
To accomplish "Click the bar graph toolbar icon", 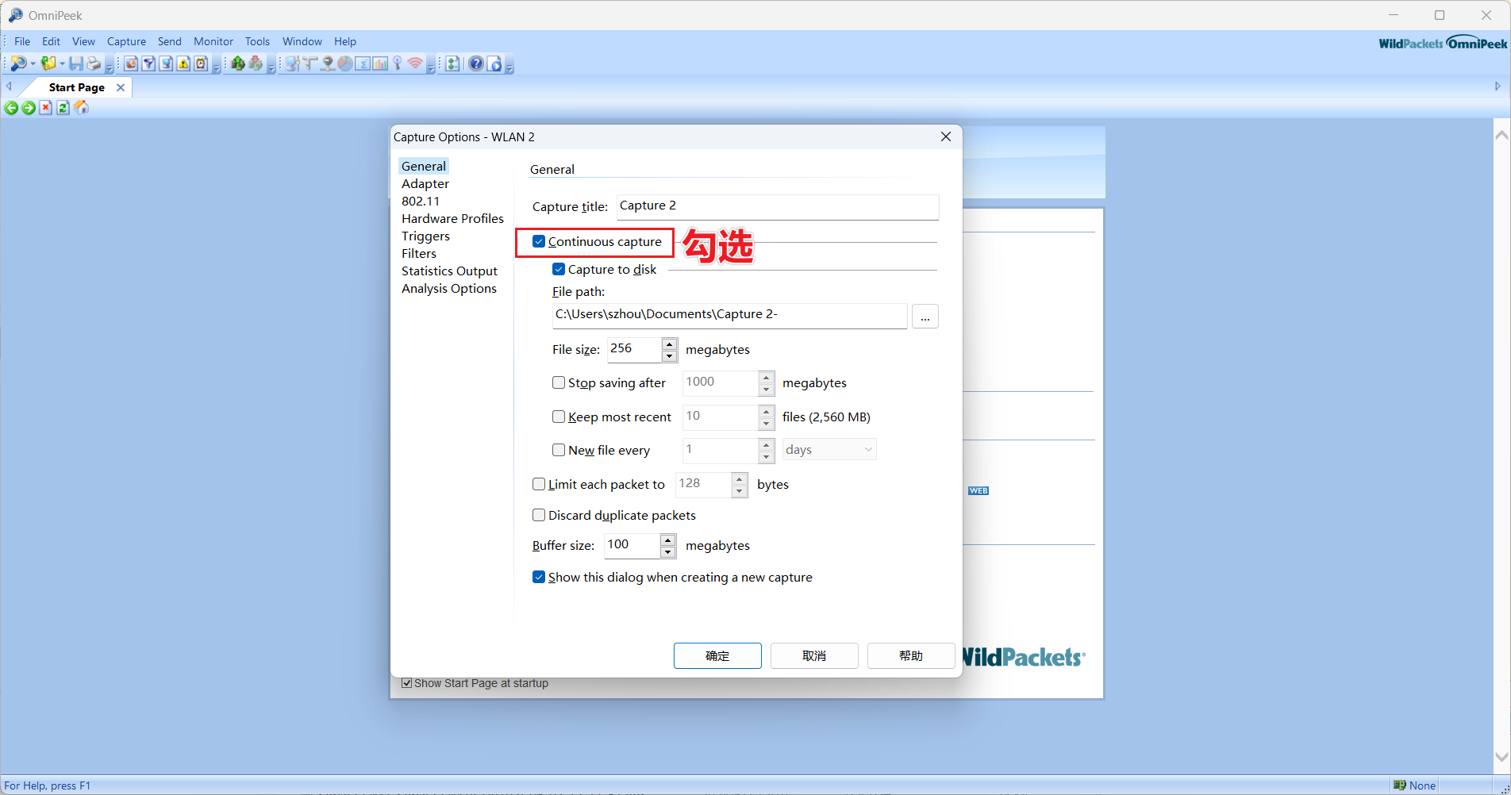I will coord(380,63).
